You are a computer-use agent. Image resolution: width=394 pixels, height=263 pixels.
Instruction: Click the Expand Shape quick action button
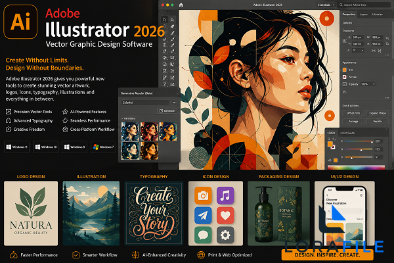(x=378, y=113)
